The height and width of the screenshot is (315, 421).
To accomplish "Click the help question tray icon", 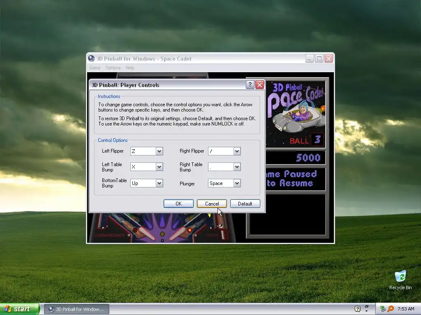I will [357, 309].
